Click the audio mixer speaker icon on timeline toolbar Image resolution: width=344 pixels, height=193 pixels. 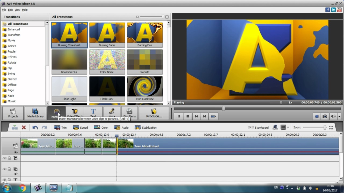(x=275, y=128)
